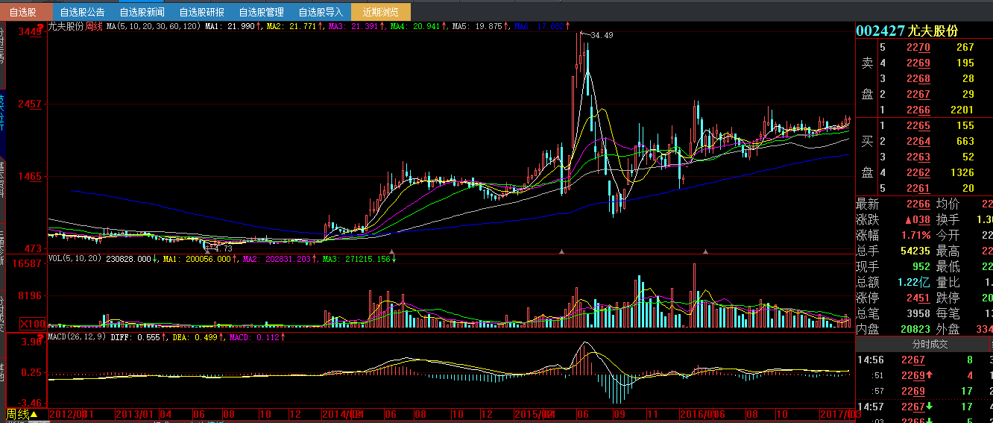The width and height of the screenshot is (993, 423).
Task: Click the 总手 value 54235
Action: 915,251
